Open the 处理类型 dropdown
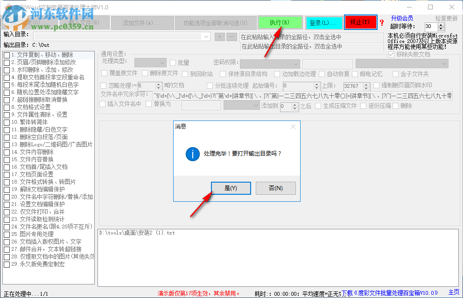The width and height of the screenshot is (463, 298). [x=150, y=63]
